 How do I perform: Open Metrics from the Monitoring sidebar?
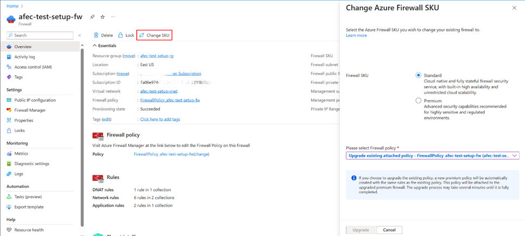pos(21,154)
